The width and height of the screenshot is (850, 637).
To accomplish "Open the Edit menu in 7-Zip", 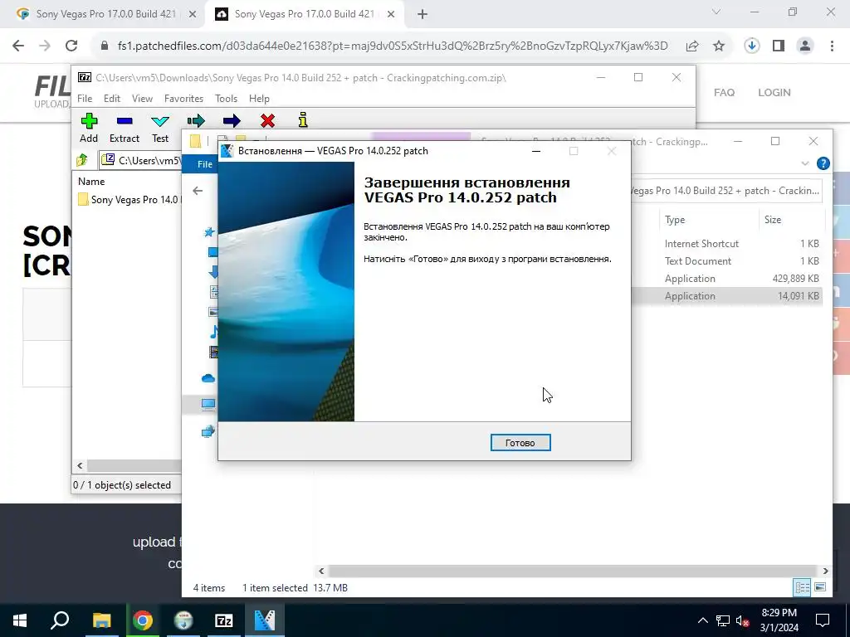I will [x=112, y=99].
